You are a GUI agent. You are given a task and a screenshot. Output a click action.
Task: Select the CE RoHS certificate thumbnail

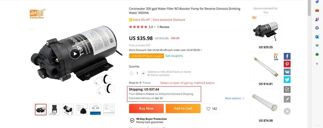(x=95, y=110)
